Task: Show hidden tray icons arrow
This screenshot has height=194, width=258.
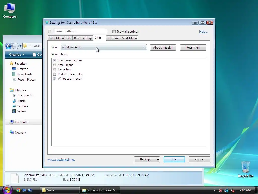Action: click(214, 190)
